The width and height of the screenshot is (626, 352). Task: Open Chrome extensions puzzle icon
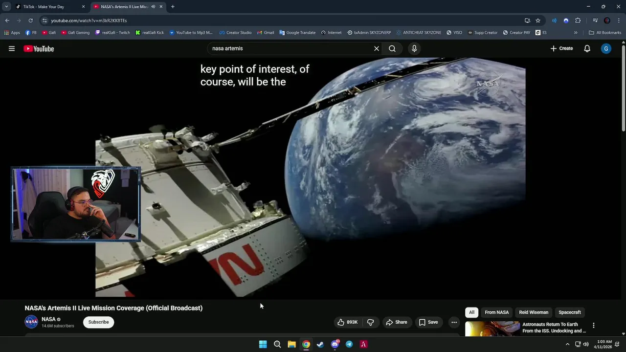578,21
